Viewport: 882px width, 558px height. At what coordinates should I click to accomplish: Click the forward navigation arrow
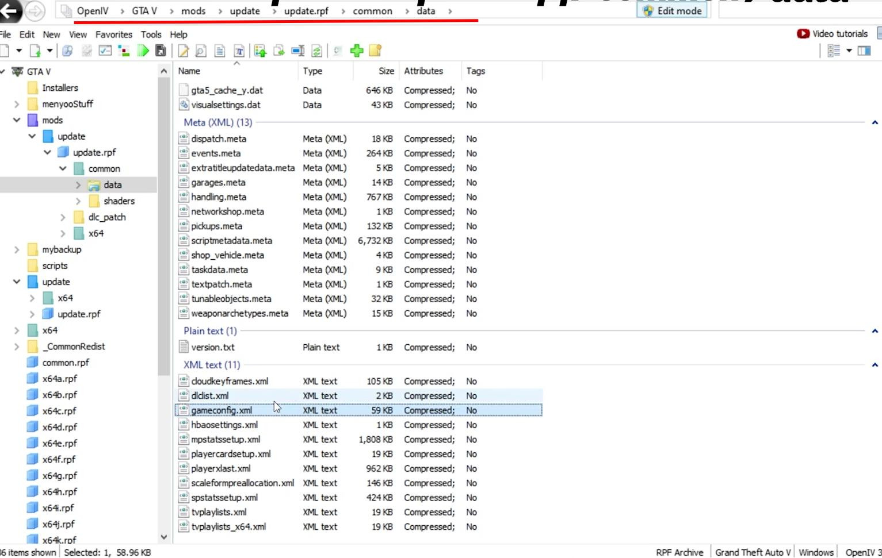tap(35, 10)
